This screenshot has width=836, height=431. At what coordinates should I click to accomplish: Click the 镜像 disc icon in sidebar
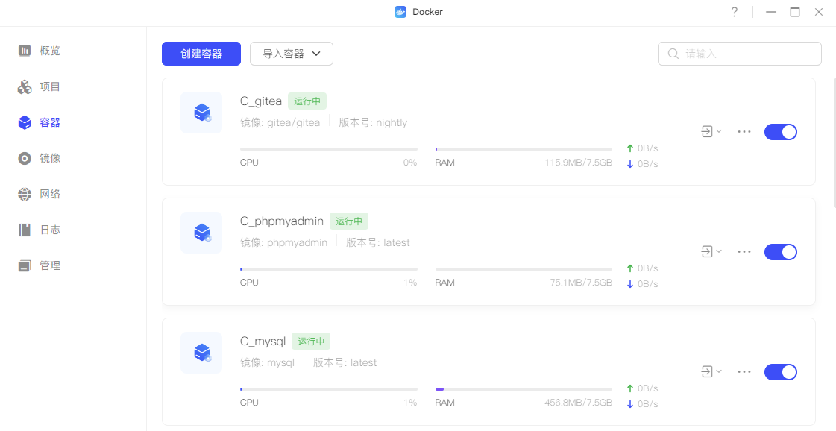pyautogui.click(x=25, y=158)
